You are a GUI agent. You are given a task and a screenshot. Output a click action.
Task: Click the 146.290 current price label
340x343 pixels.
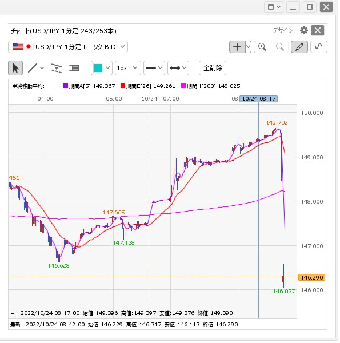point(312,278)
